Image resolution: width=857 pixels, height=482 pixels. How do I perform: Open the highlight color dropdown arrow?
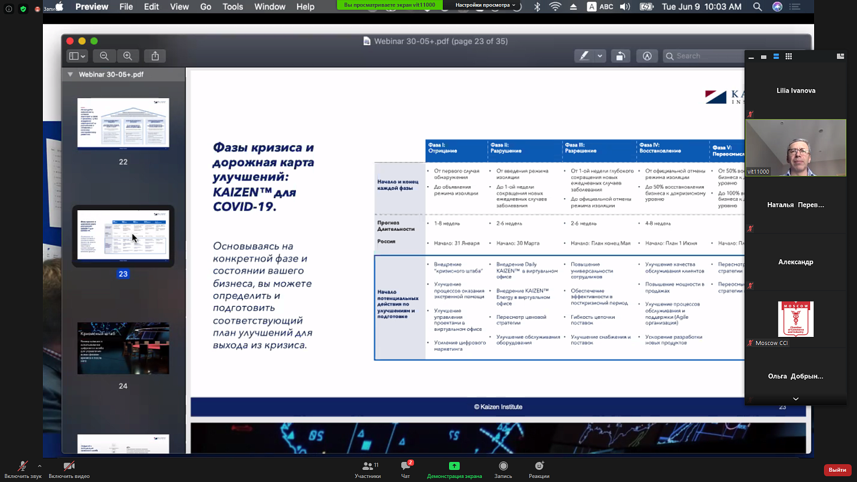[x=600, y=56]
